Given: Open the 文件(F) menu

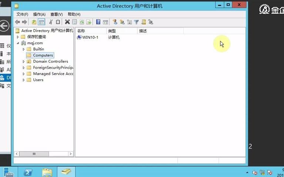Looking at the screenshot, I should point(22,14).
